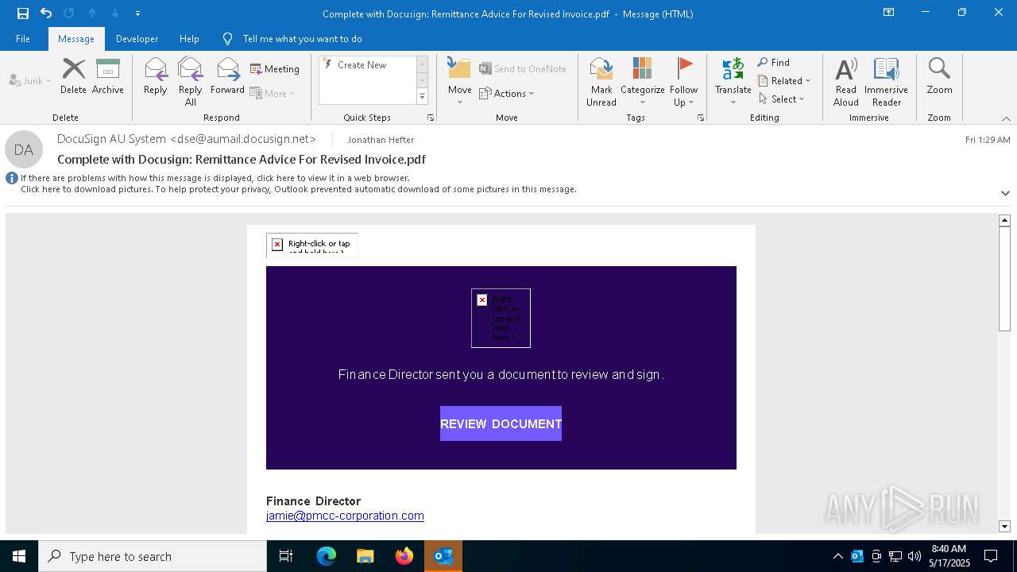Forward this email

pos(227,76)
